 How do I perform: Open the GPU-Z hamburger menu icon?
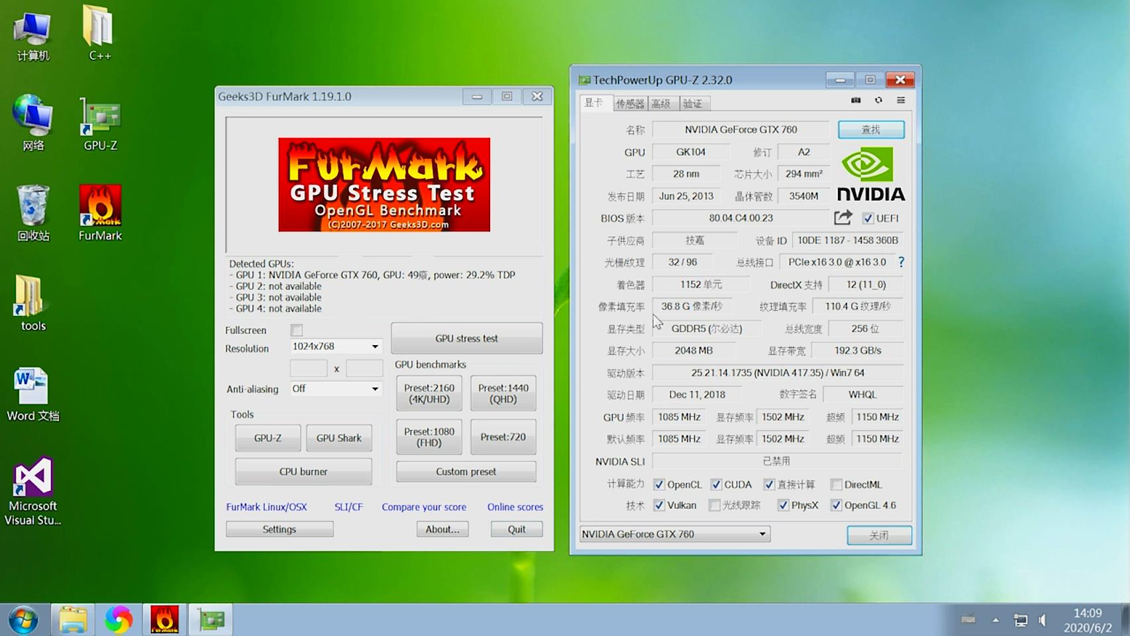coord(900,100)
